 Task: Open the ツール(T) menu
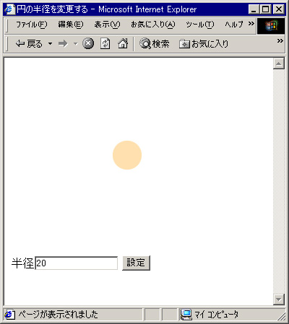[x=200, y=25]
